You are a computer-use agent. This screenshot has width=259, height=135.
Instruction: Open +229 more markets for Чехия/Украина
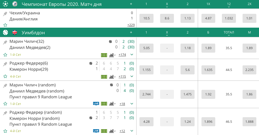tap(131, 25)
